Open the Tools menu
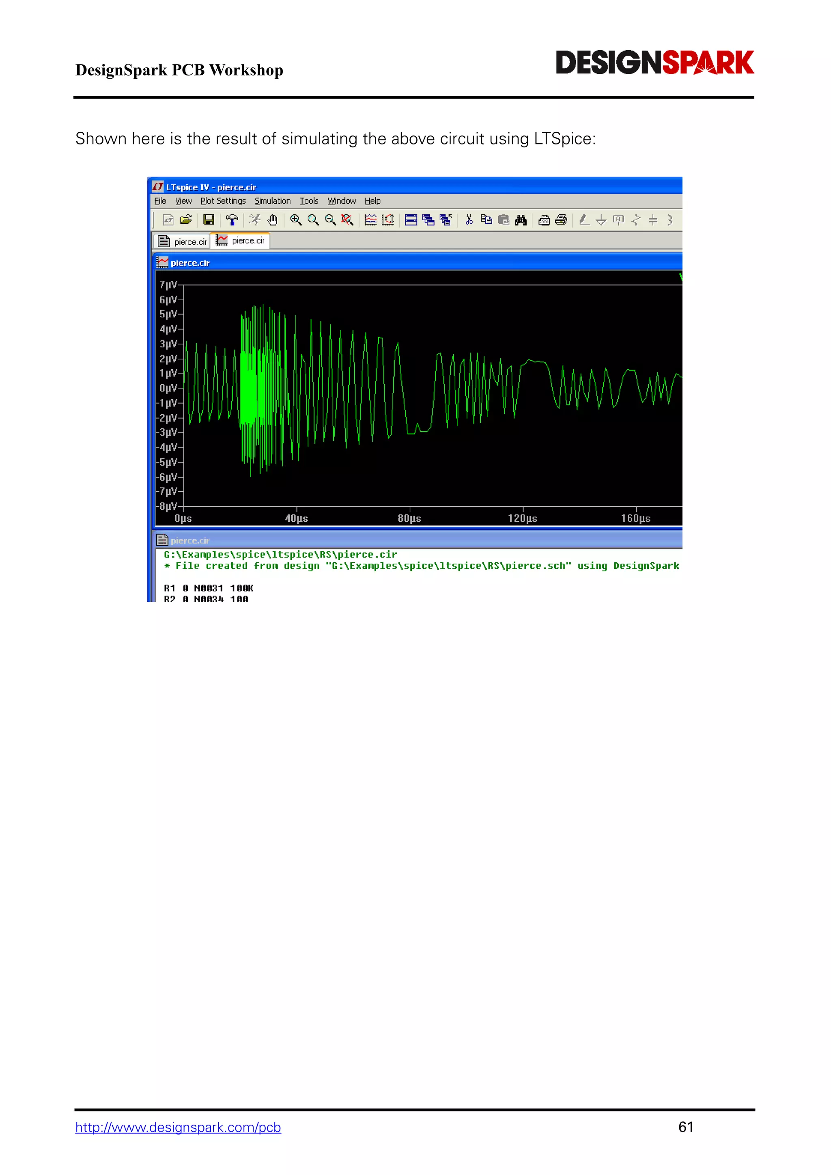831x1175 pixels. pyautogui.click(x=309, y=201)
